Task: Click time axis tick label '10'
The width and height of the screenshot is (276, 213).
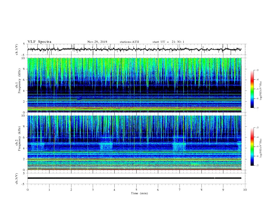Action: (x=245, y=190)
